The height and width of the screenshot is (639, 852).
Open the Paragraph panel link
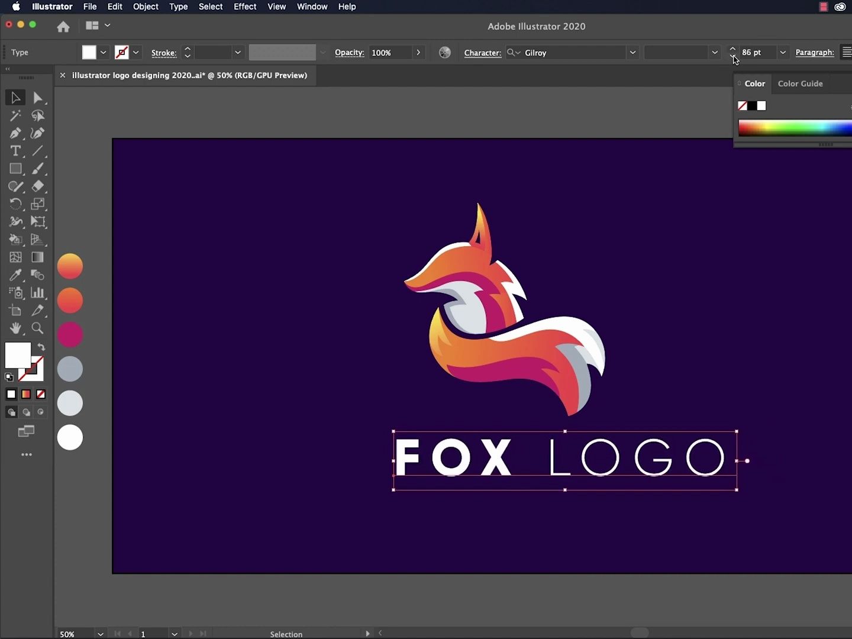(815, 53)
